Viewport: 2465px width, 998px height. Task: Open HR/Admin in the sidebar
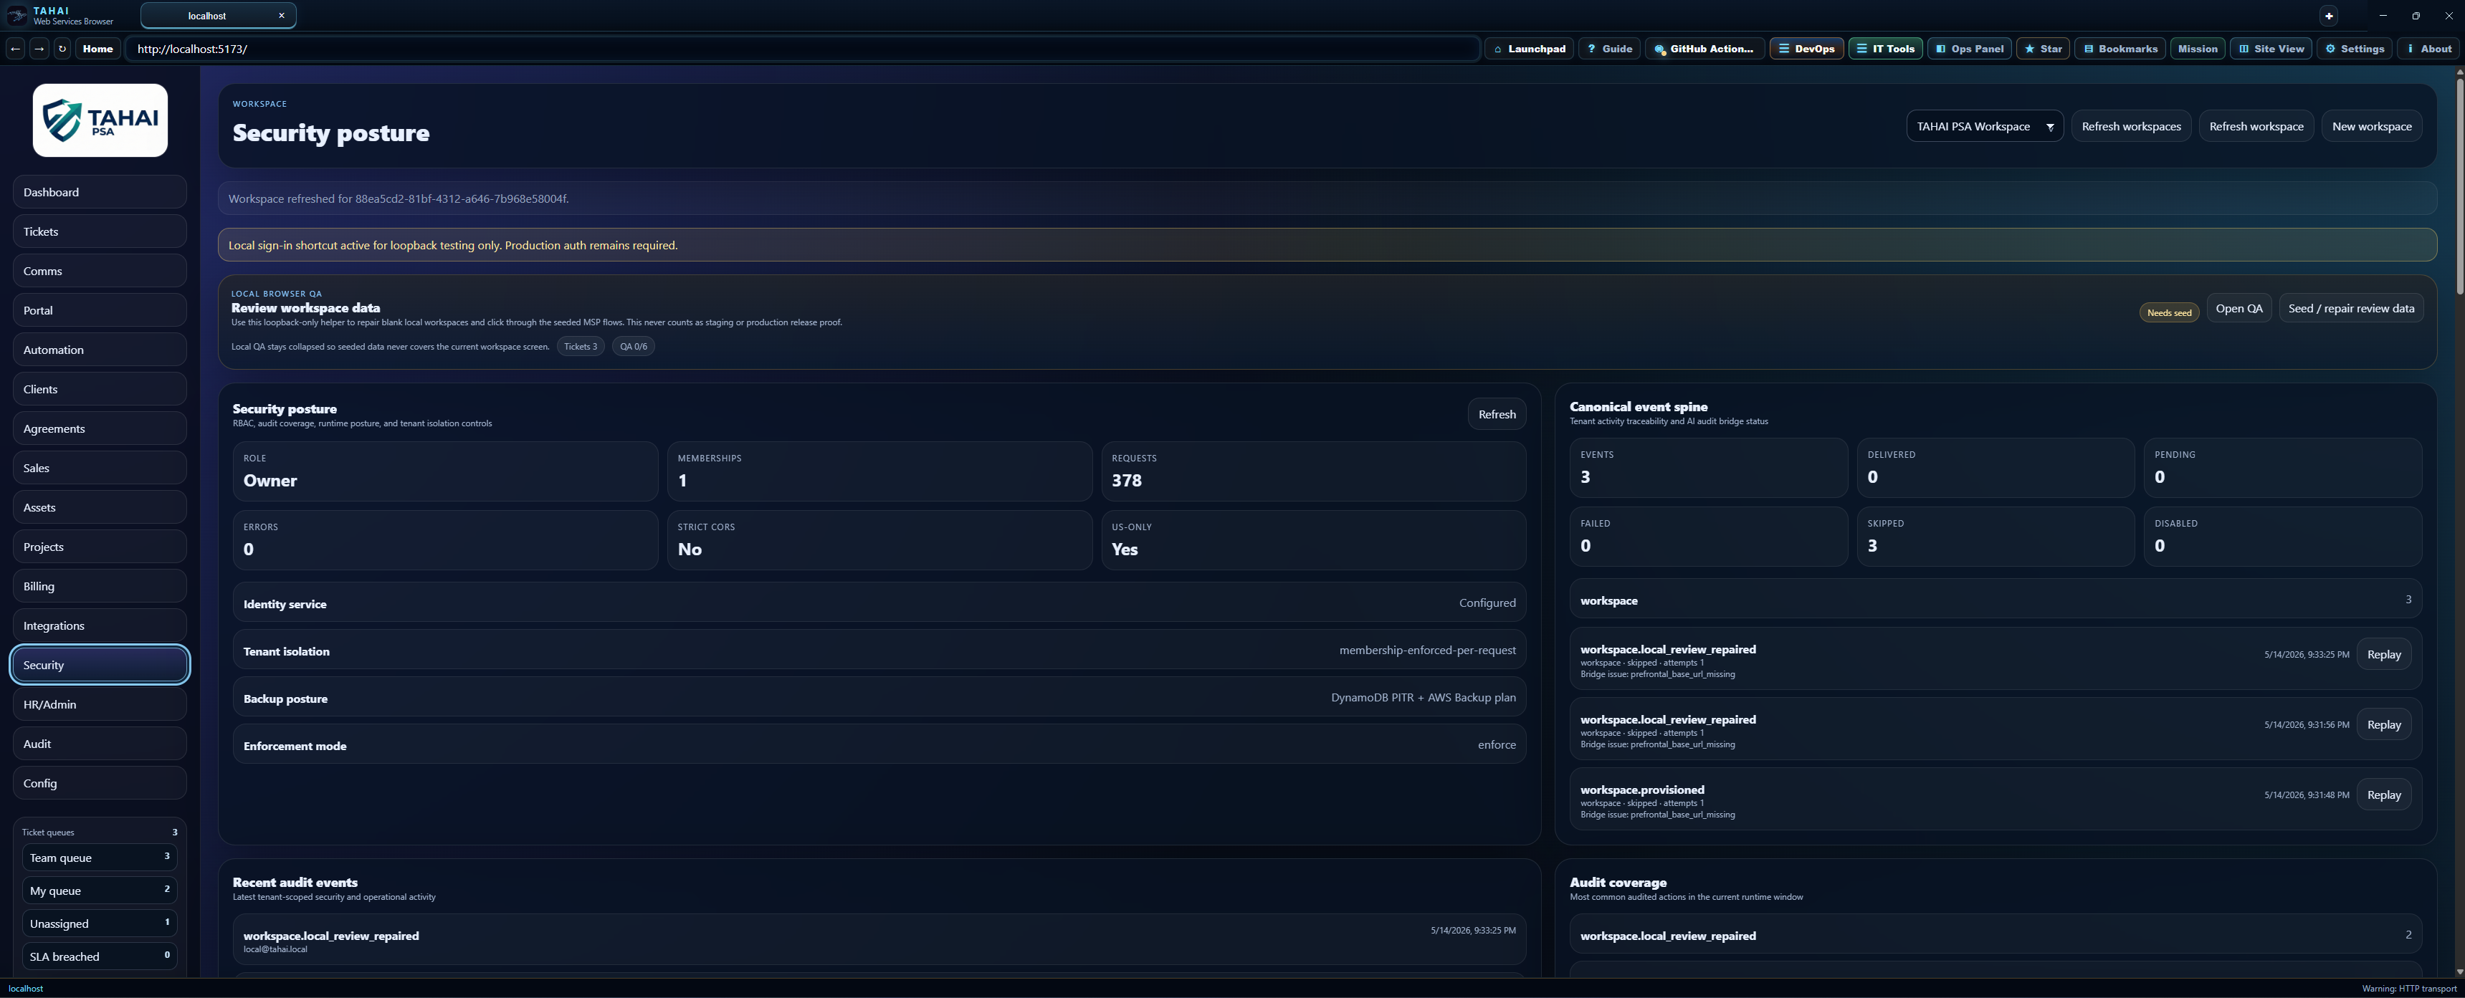coord(100,704)
